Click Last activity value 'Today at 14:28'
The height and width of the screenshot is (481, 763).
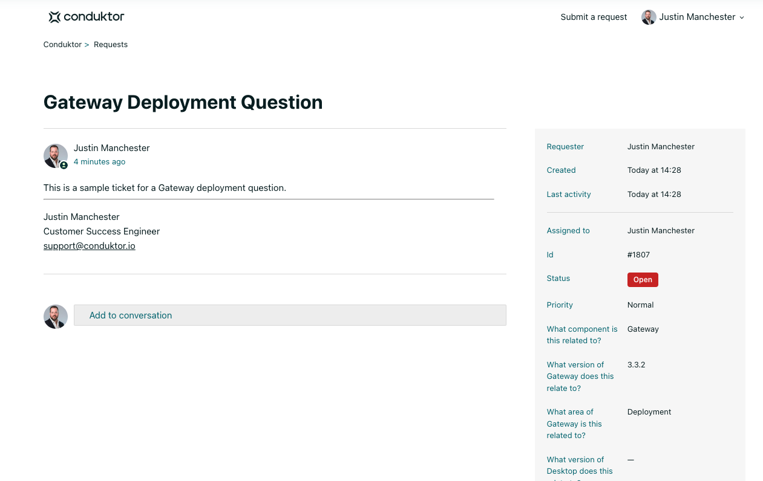[x=654, y=195]
